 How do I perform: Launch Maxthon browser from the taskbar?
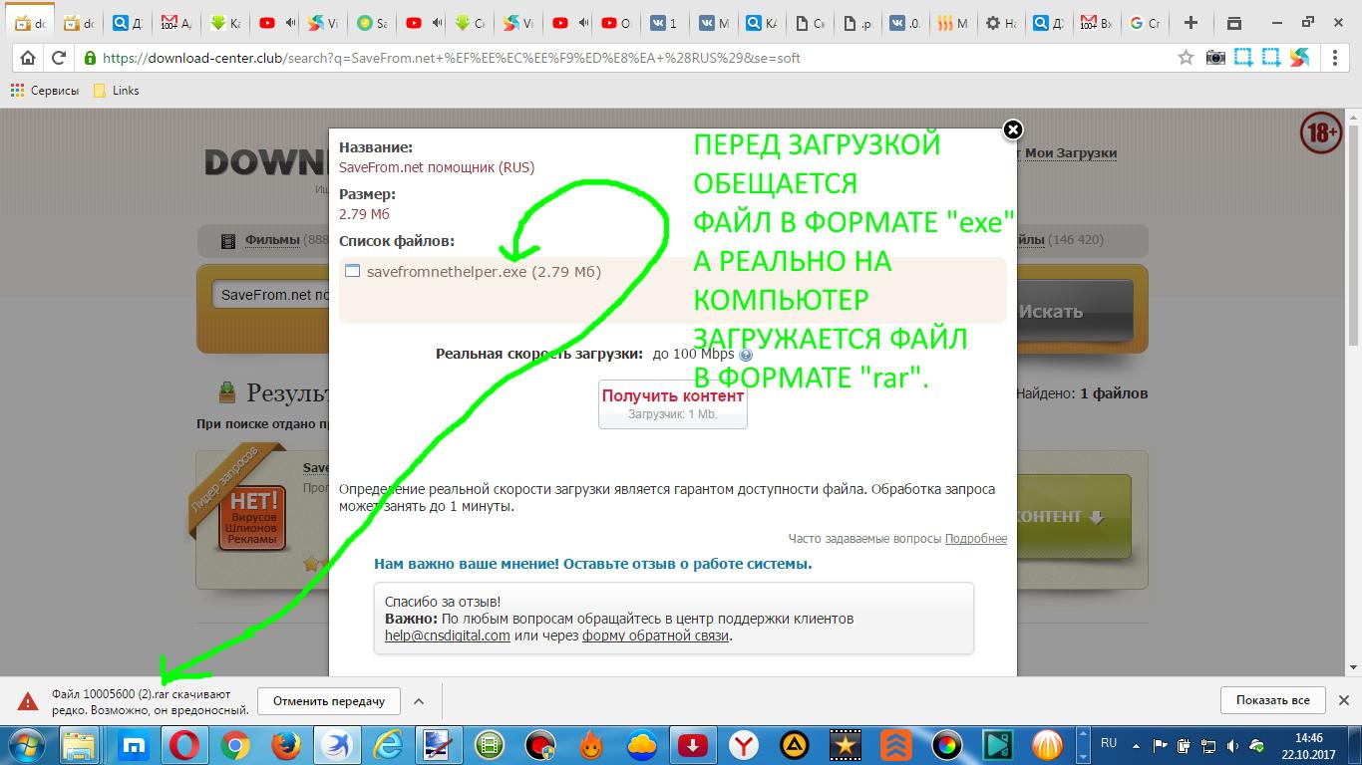coord(134,745)
